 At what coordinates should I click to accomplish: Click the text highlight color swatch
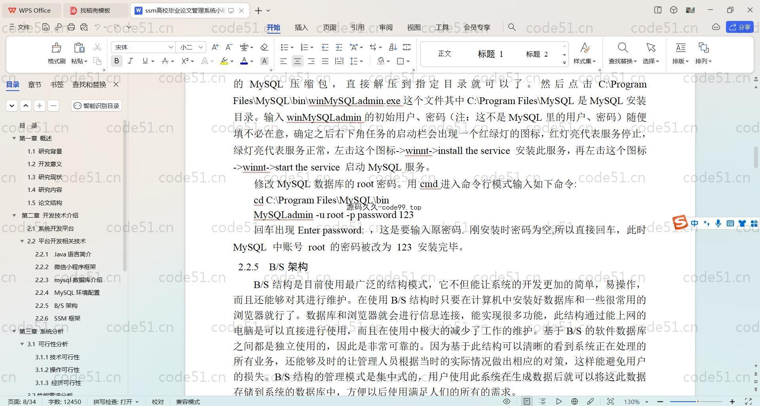click(224, 61)
